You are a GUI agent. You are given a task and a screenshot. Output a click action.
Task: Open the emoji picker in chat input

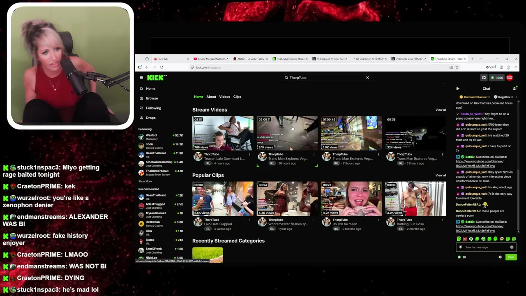512,247
